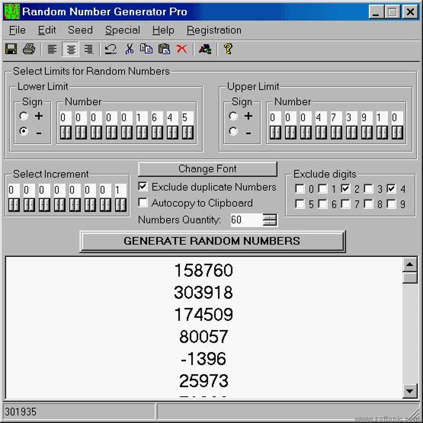
Task: Enable Autocopy to Clipboard checkbox
Action: pyautogui.click(x=143, y=202)
